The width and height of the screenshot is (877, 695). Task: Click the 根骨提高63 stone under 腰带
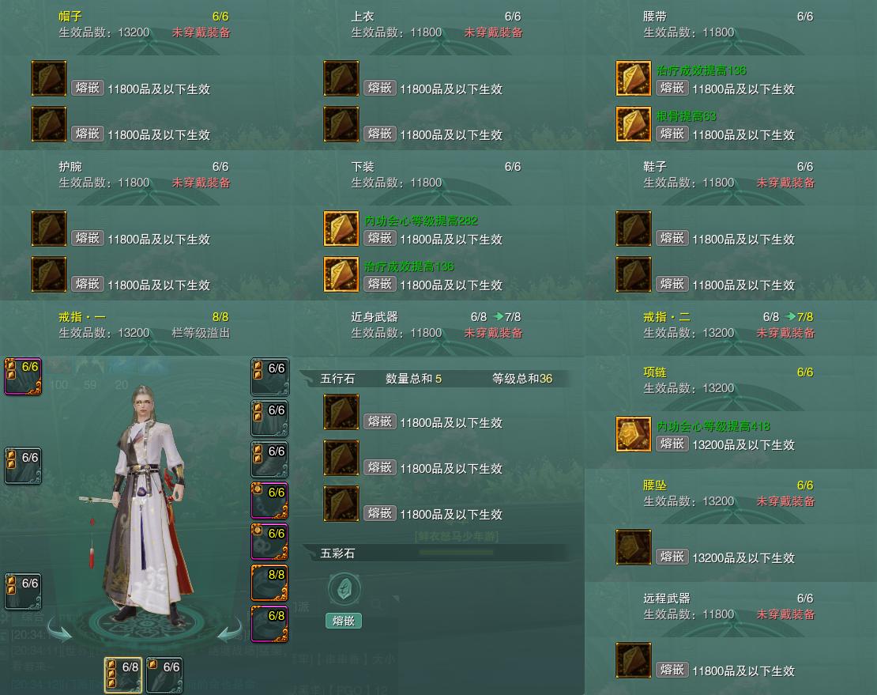pos(633,124)
